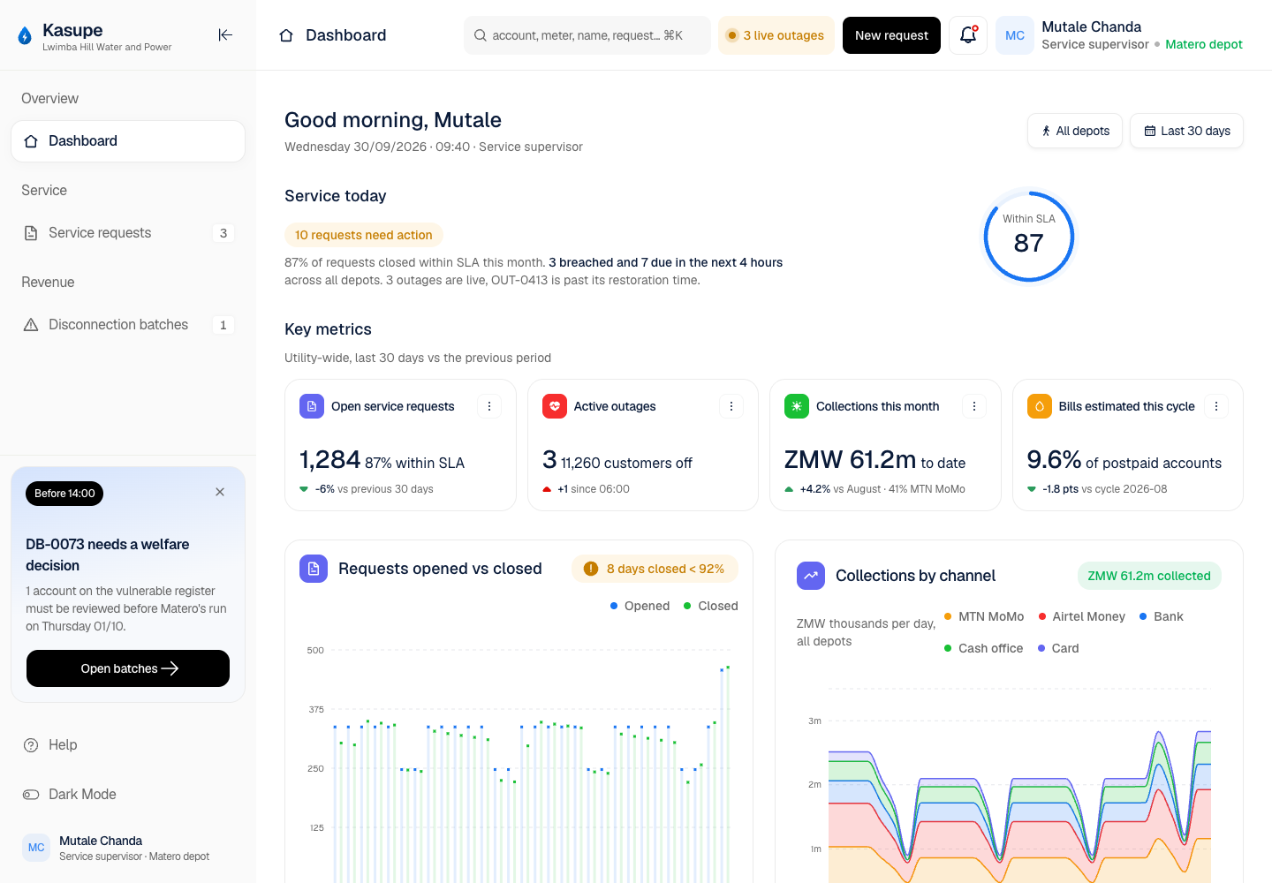1272x883 pixels.
Task: Open the All depots filter
Action: [1075, 131]
